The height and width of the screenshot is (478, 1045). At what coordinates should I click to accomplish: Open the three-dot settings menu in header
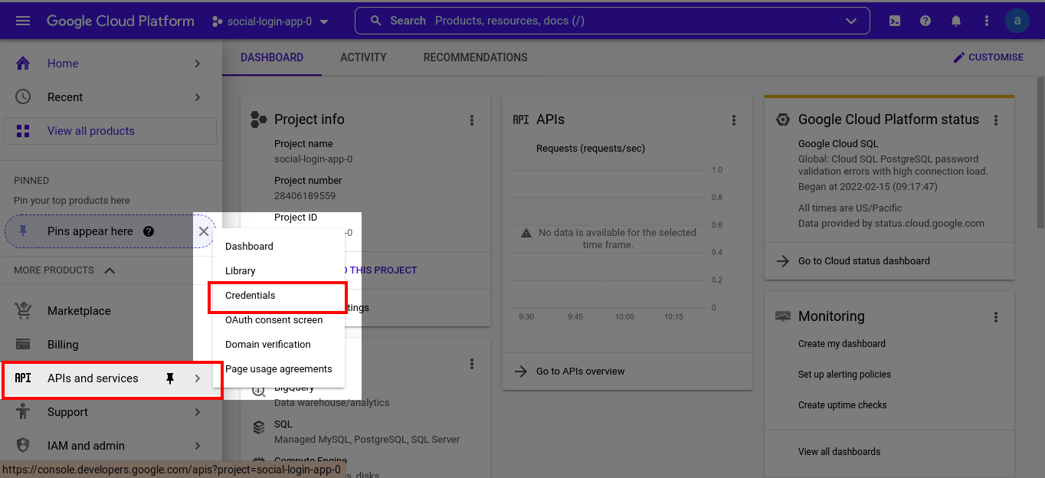coord(987,21)
